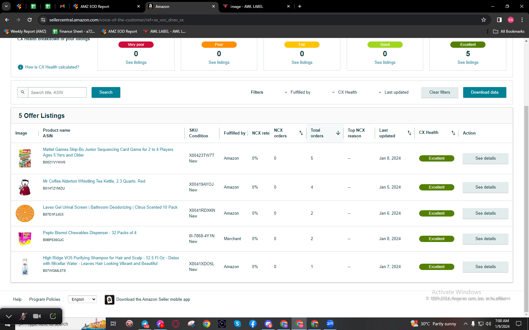Open a new browser tab
This screenshot has width=529, height=330.
tap(300, 6)
